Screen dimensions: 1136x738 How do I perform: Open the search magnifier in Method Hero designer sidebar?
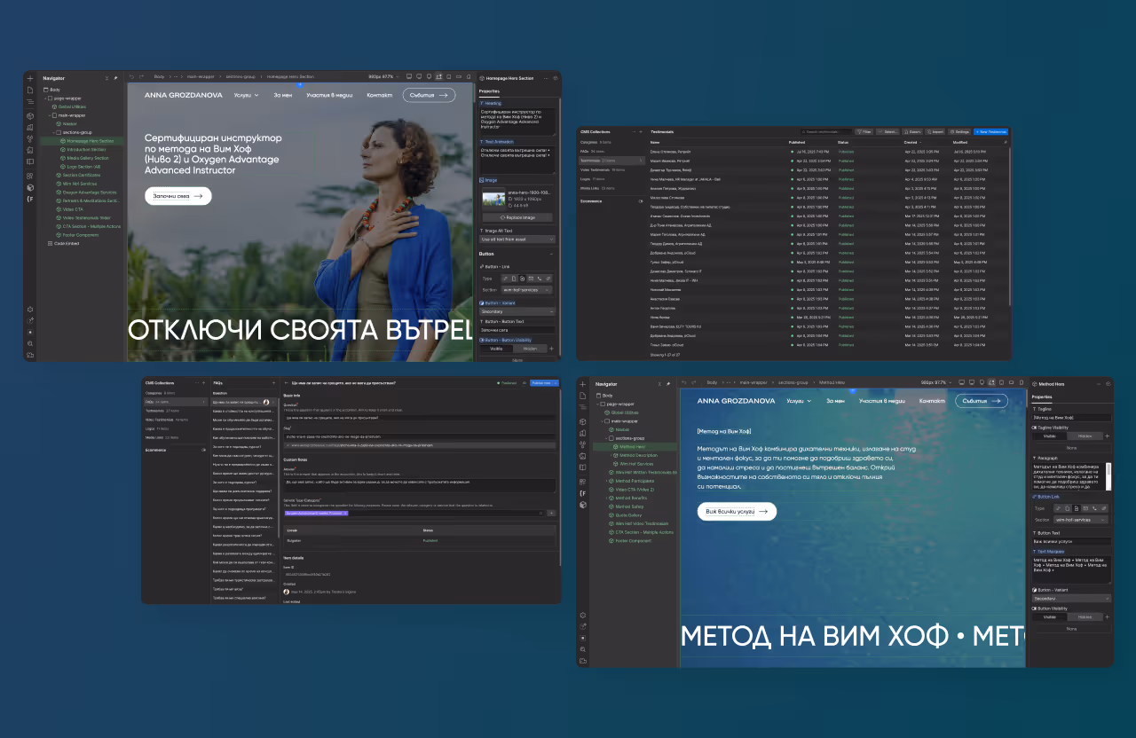click(582, 649)
